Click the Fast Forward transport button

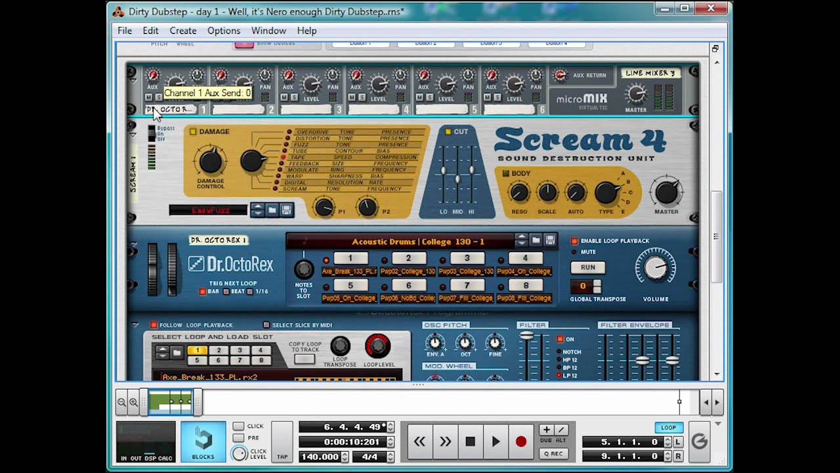click(x=445, y=441)
